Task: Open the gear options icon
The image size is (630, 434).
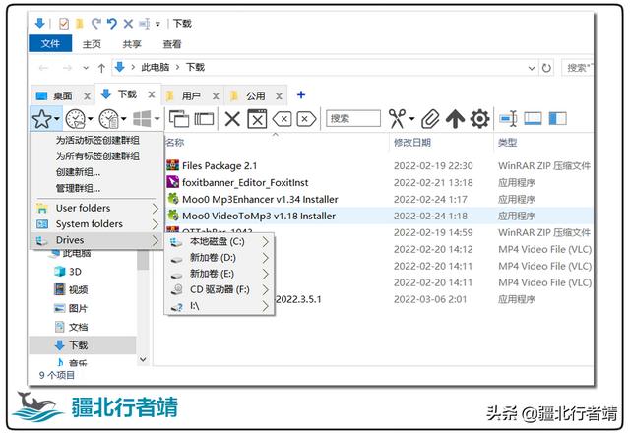Action: pos(479,119)
